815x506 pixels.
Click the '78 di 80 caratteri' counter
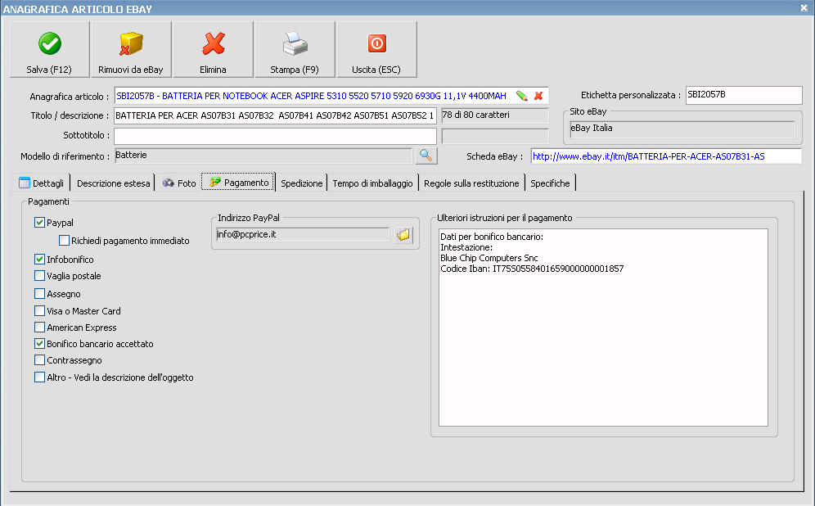495,115
